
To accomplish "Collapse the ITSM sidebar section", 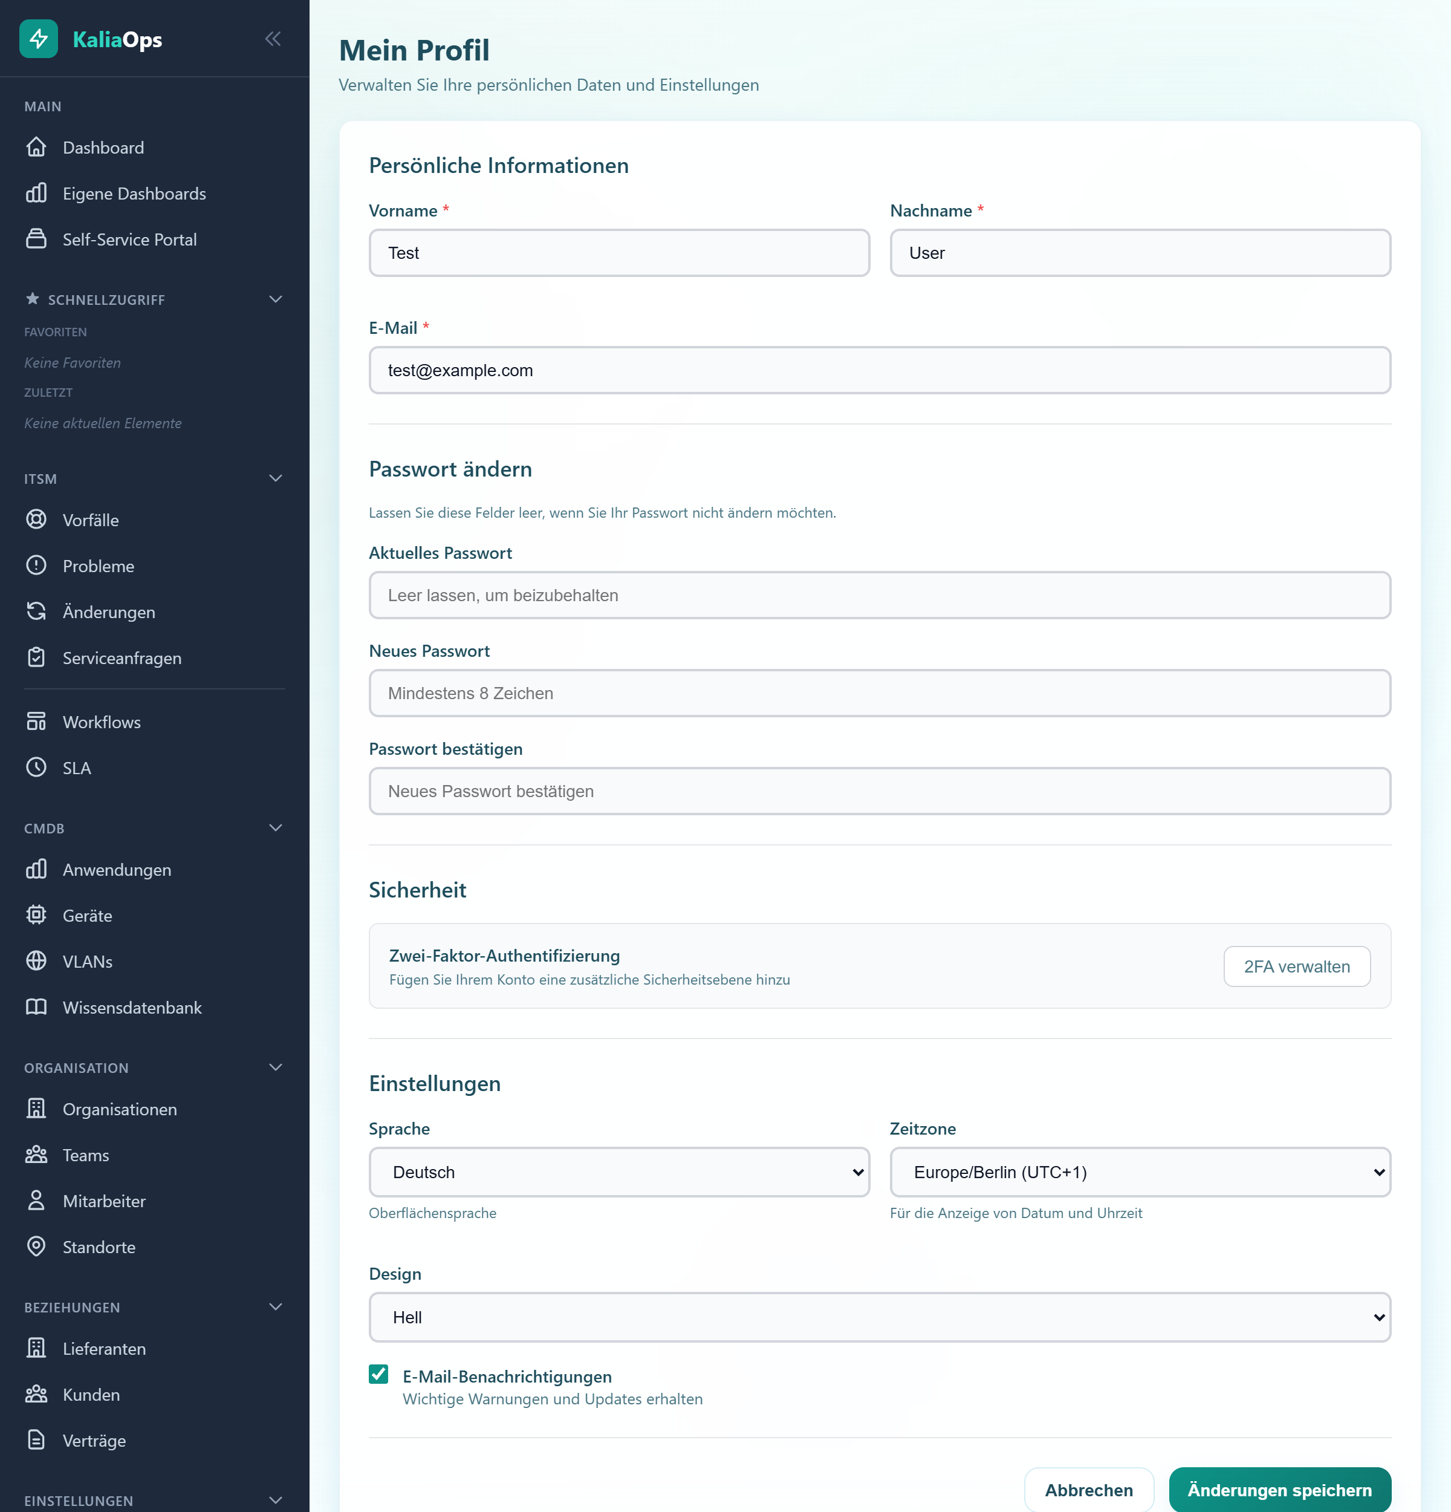I will (x=275, y=478).
